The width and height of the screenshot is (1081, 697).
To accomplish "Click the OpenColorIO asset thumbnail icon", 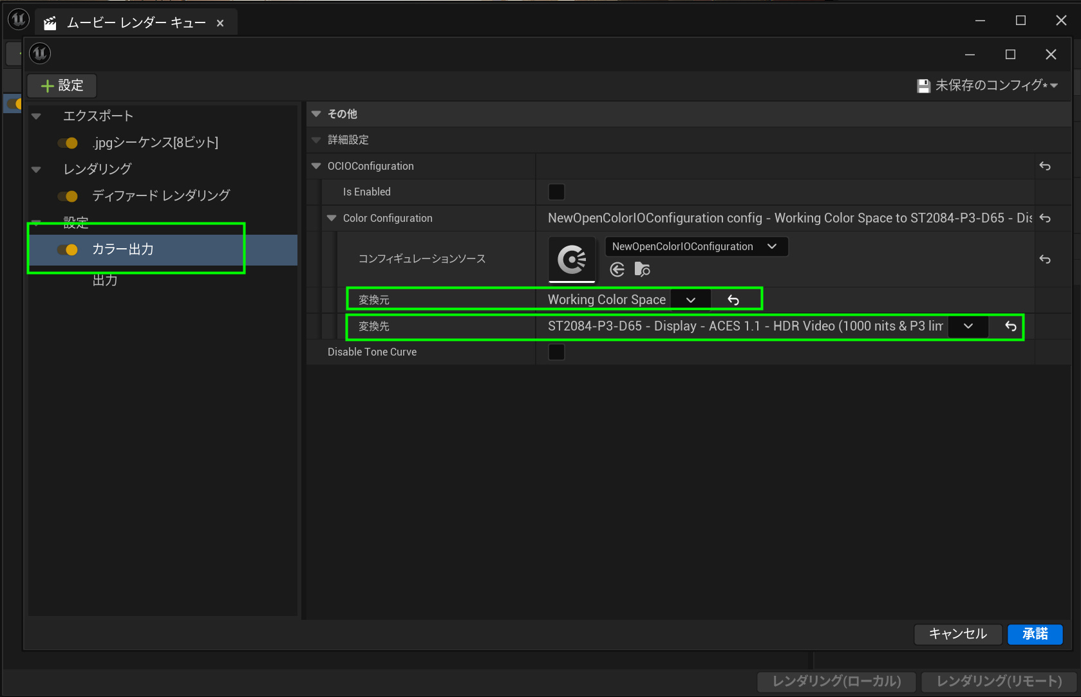I will (x=572, y=259).
